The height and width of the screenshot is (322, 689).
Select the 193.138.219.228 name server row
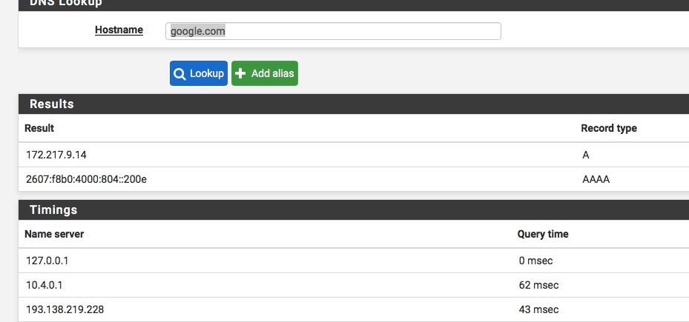coord(353,309)
